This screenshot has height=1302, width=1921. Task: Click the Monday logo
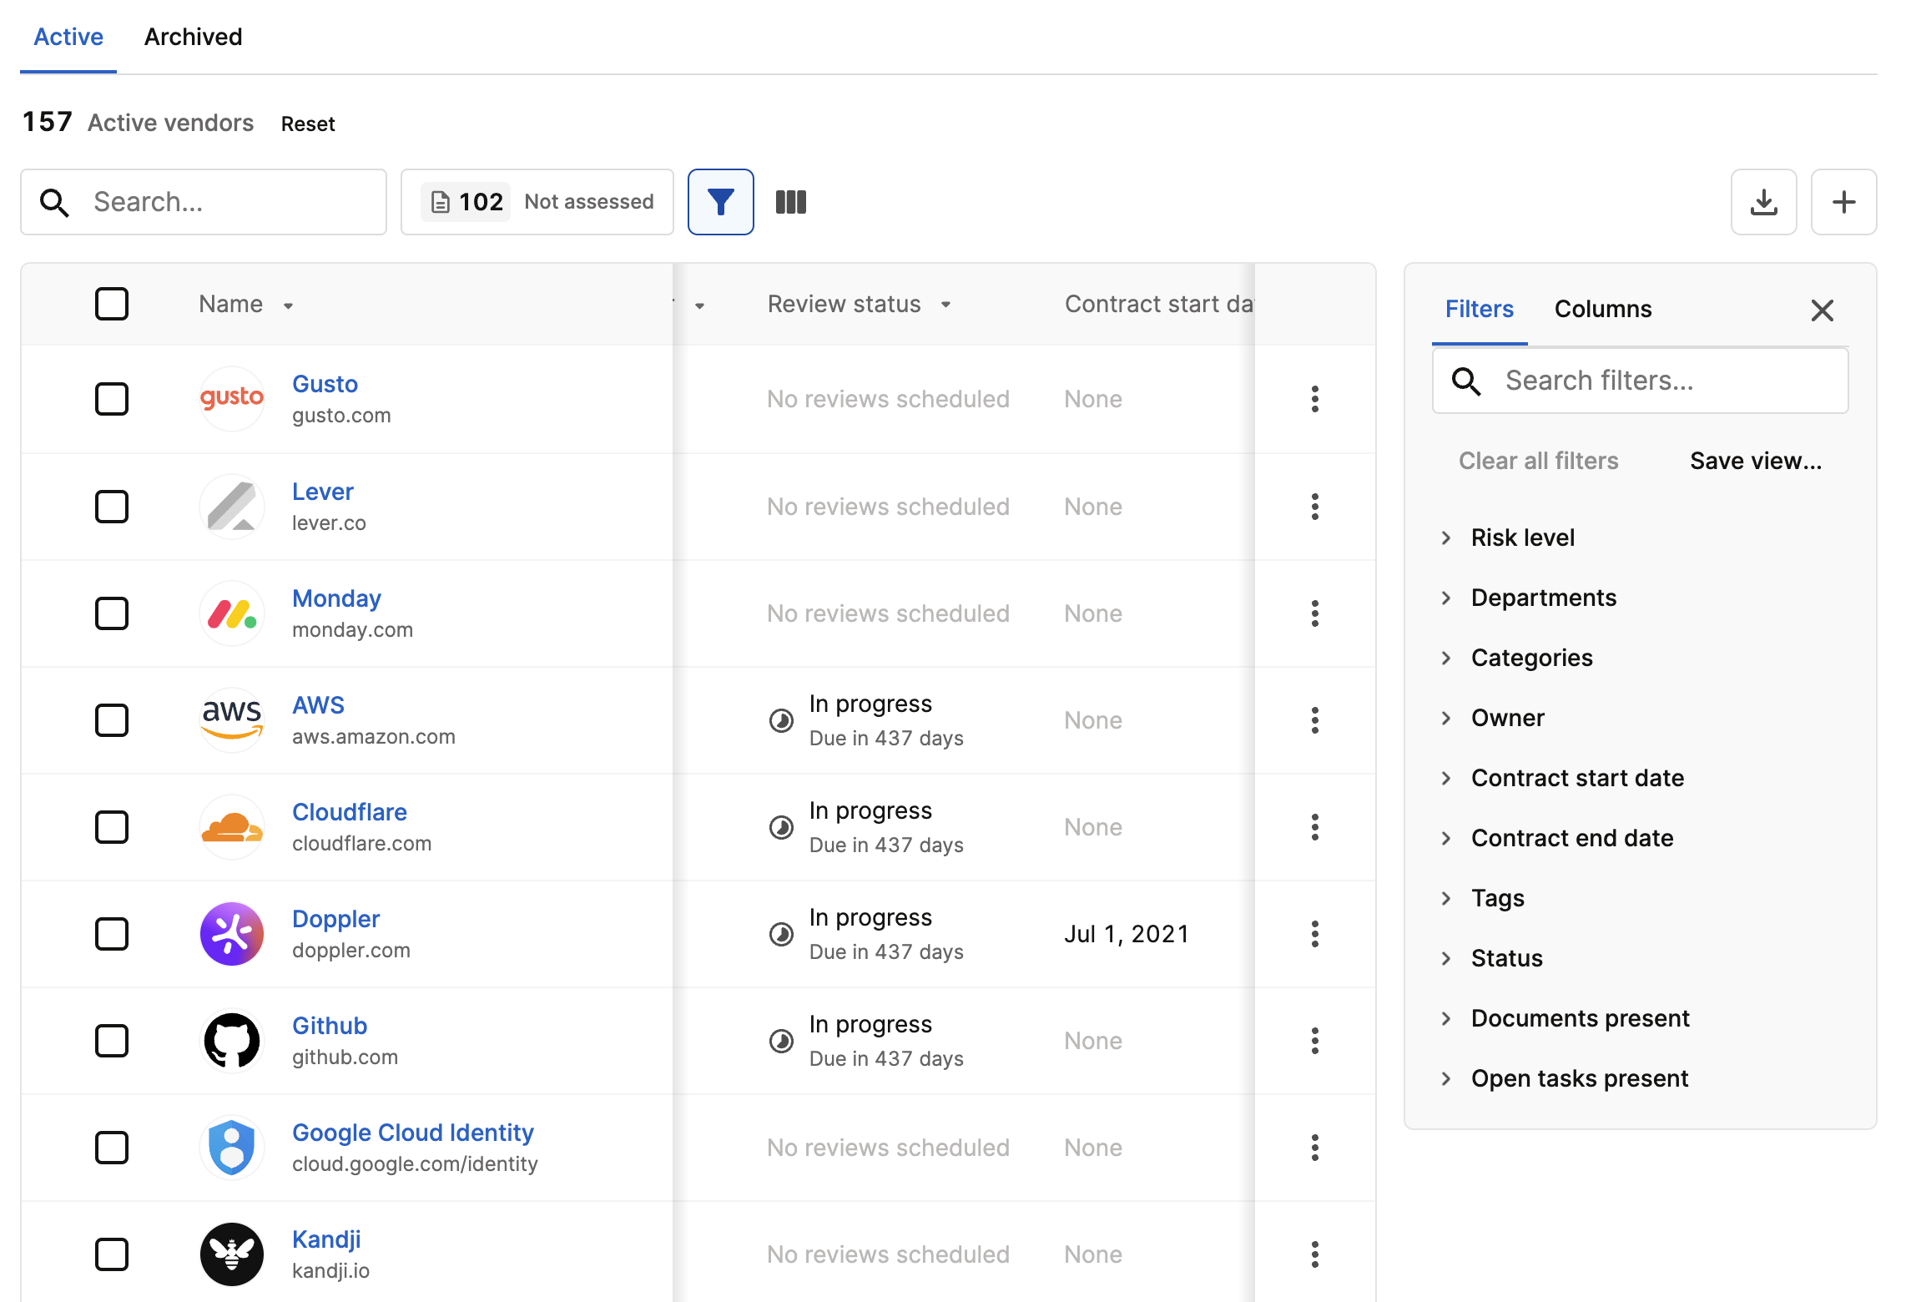(232, 613)
